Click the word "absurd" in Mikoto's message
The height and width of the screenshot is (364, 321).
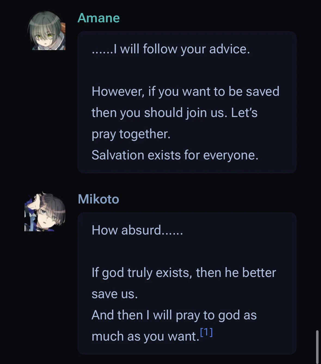point(141,230)
